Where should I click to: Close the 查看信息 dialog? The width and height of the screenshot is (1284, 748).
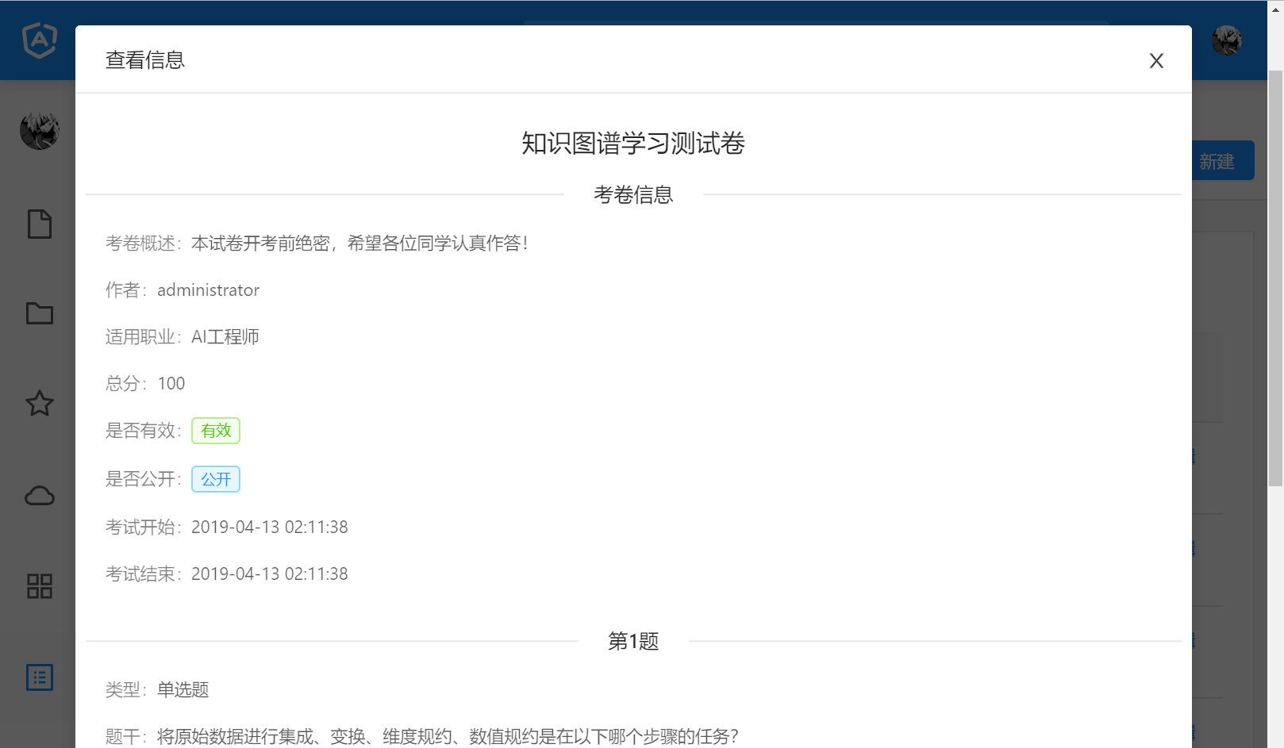[x=1156, y=61]
